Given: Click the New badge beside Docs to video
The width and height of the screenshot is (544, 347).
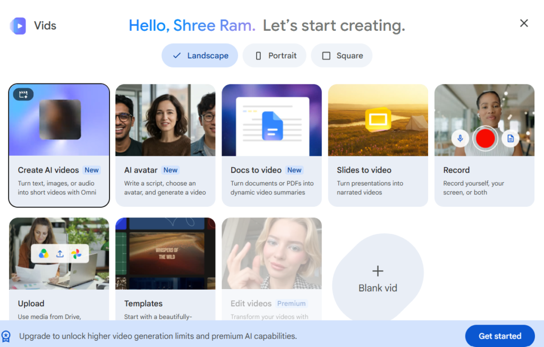Looking at the screenshot, I should coord(294,170).
